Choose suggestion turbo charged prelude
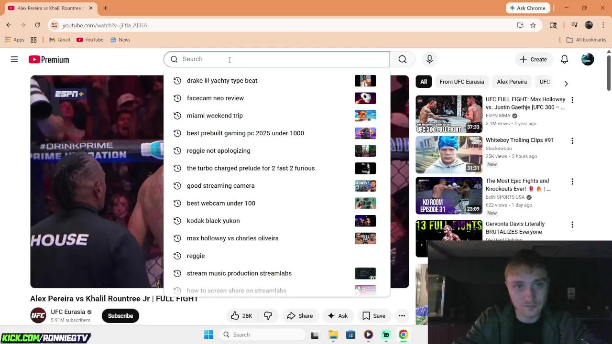Image resolution: width=612 pixels, height=344 pixels. (276, 168)
